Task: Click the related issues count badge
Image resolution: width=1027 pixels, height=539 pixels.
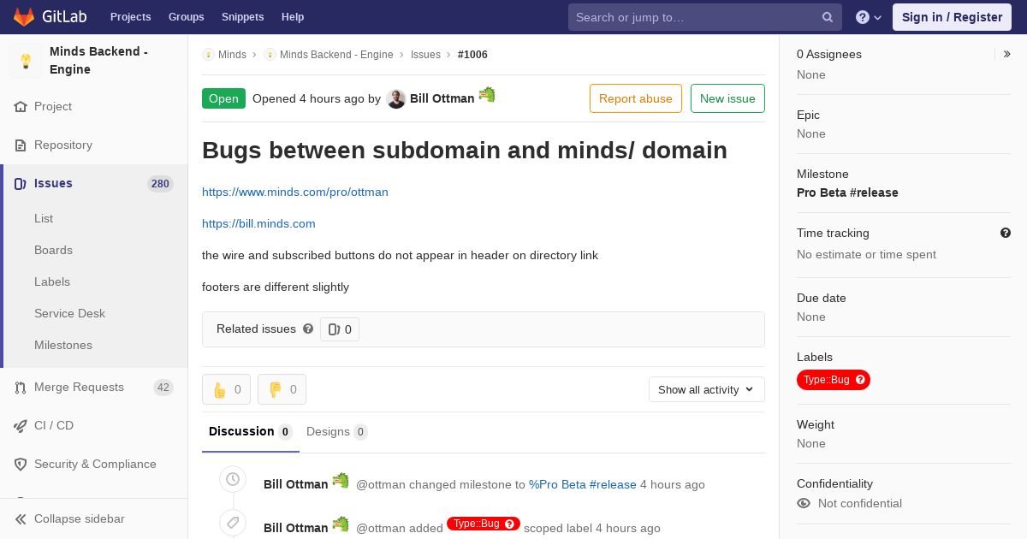Action: (x=340, y=329)
